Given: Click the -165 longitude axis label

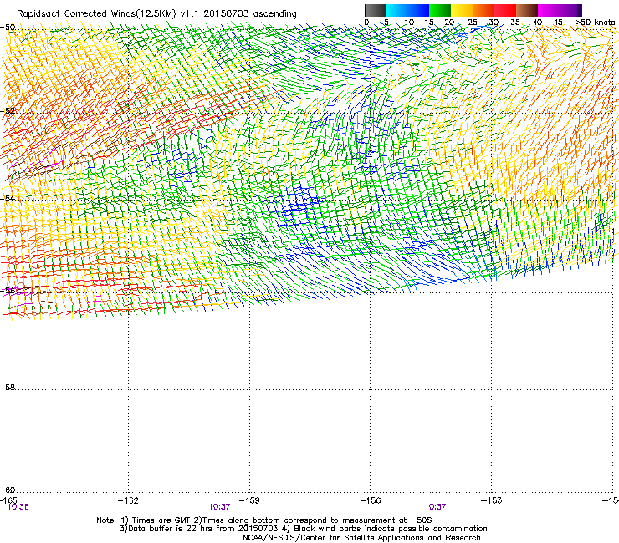Looking at the screenshot, I should (x=8, y=500).
